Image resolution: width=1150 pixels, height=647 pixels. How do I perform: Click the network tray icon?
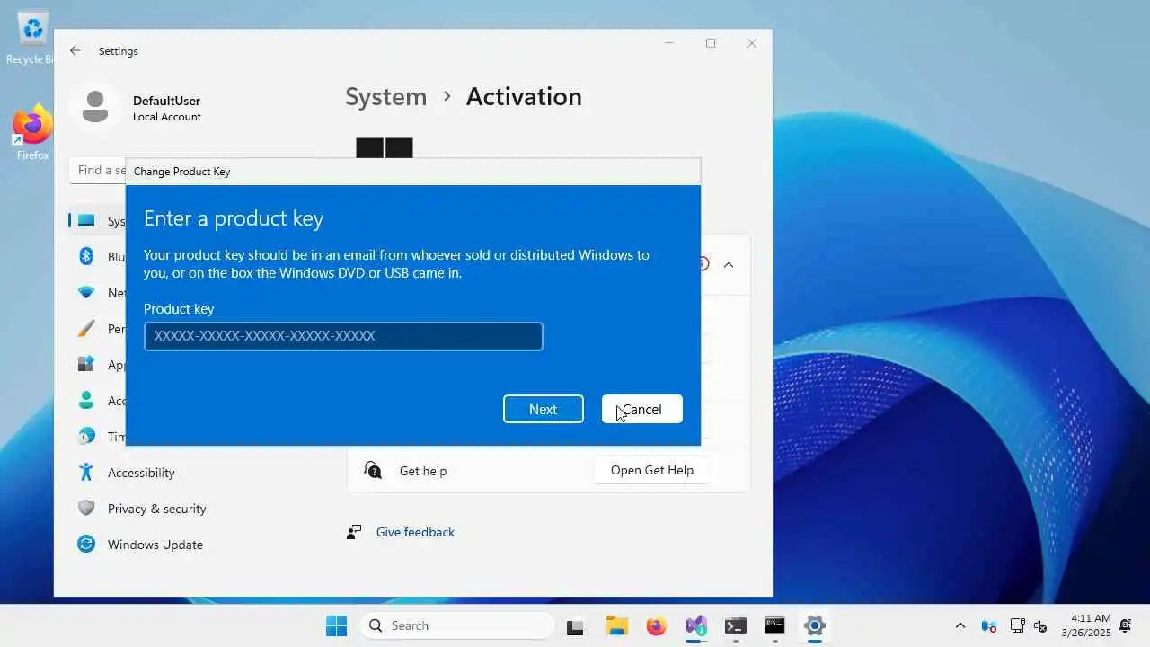[1018, 625]
